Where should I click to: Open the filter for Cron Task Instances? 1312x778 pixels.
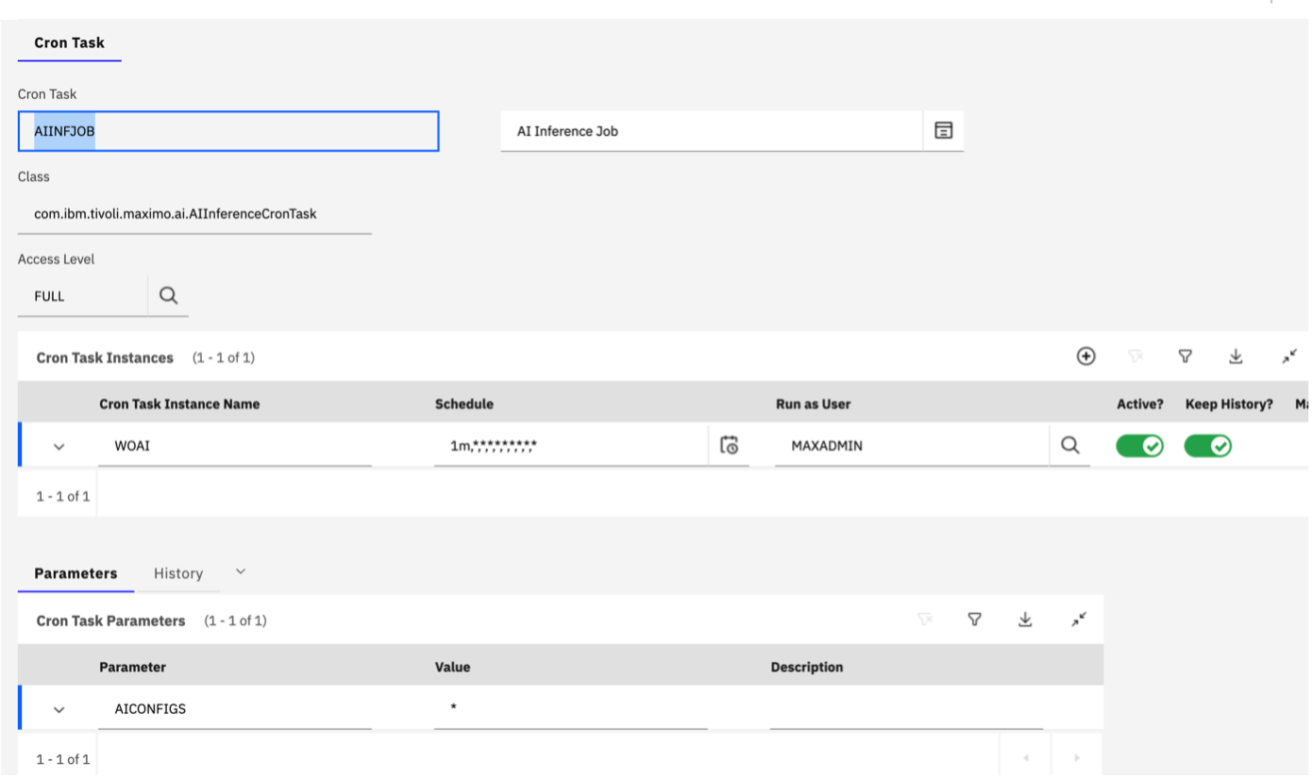pyautogui.click(x=1186, y=356)
